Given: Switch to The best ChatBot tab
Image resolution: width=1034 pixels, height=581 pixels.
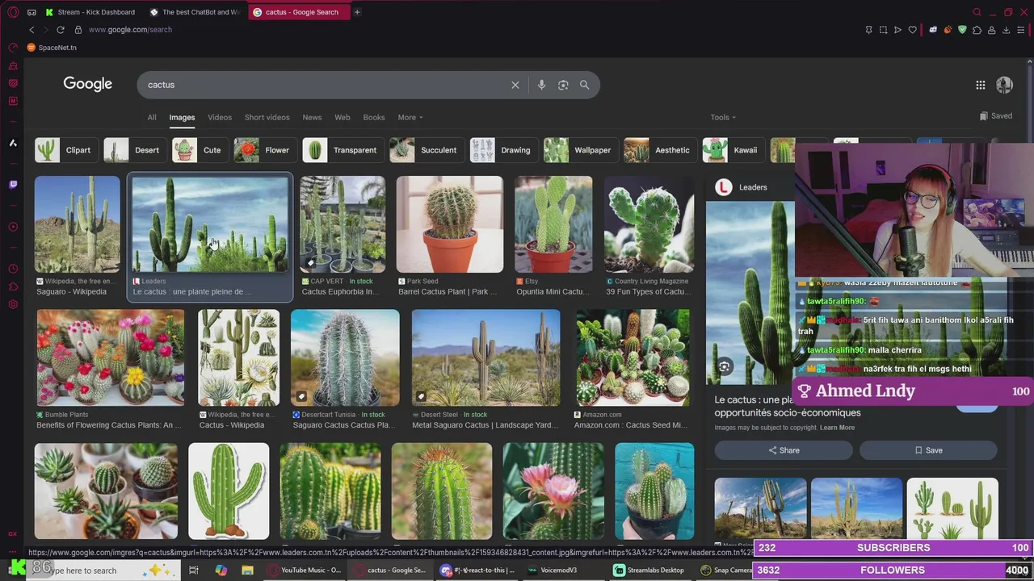Looking at the screenshot, I should click(x=195, y=12).
